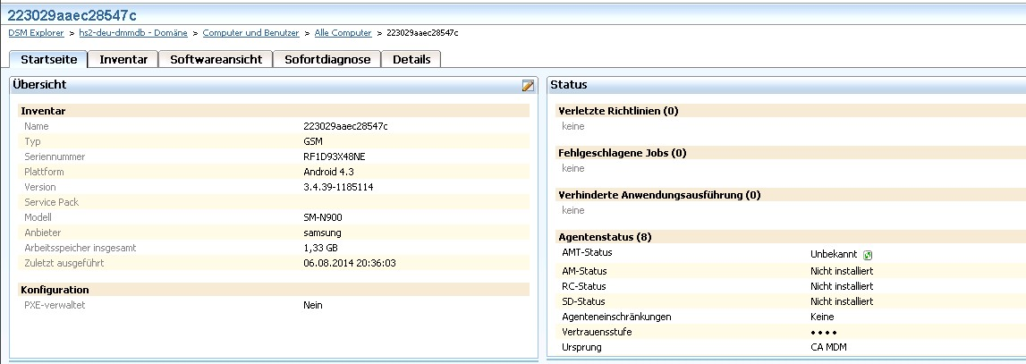
Task: Open the Details tab
Action: 411,59
